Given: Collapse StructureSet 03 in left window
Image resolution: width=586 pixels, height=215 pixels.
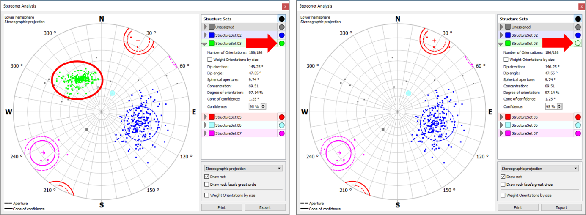Looking at the screenshot, I should (205, 44).
